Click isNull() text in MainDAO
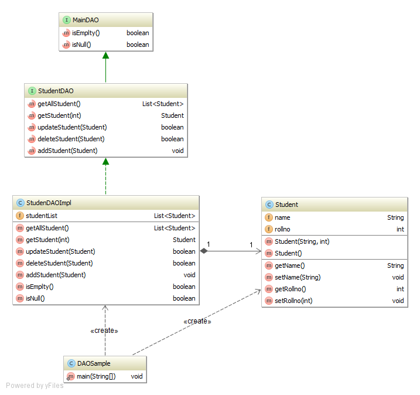The height and width of the screenshot is (395, 420). [81, 45]
